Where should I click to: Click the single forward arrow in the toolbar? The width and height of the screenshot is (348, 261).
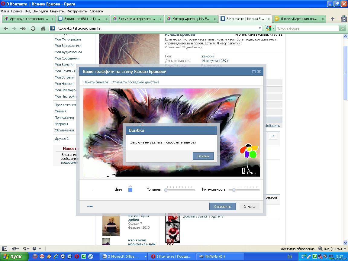pyautogui.click(x=14, y=28)
